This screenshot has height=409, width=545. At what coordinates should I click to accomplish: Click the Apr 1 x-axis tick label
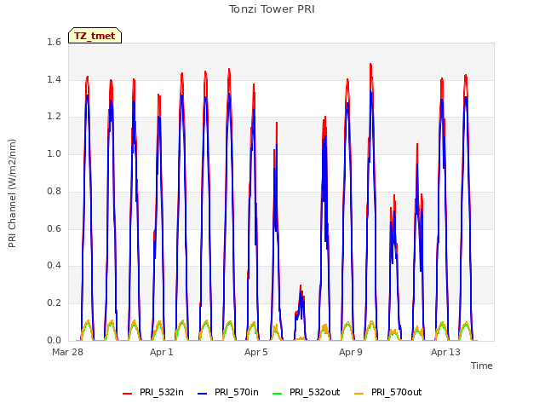(x=161, y=352)
